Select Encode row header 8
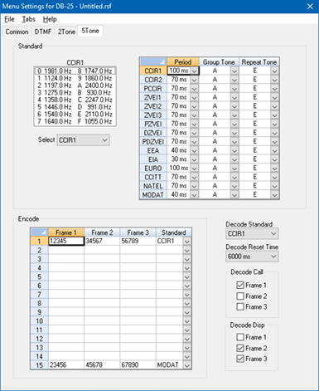The height and width of the screenshot is (391, 319). (x=39, y=303)
